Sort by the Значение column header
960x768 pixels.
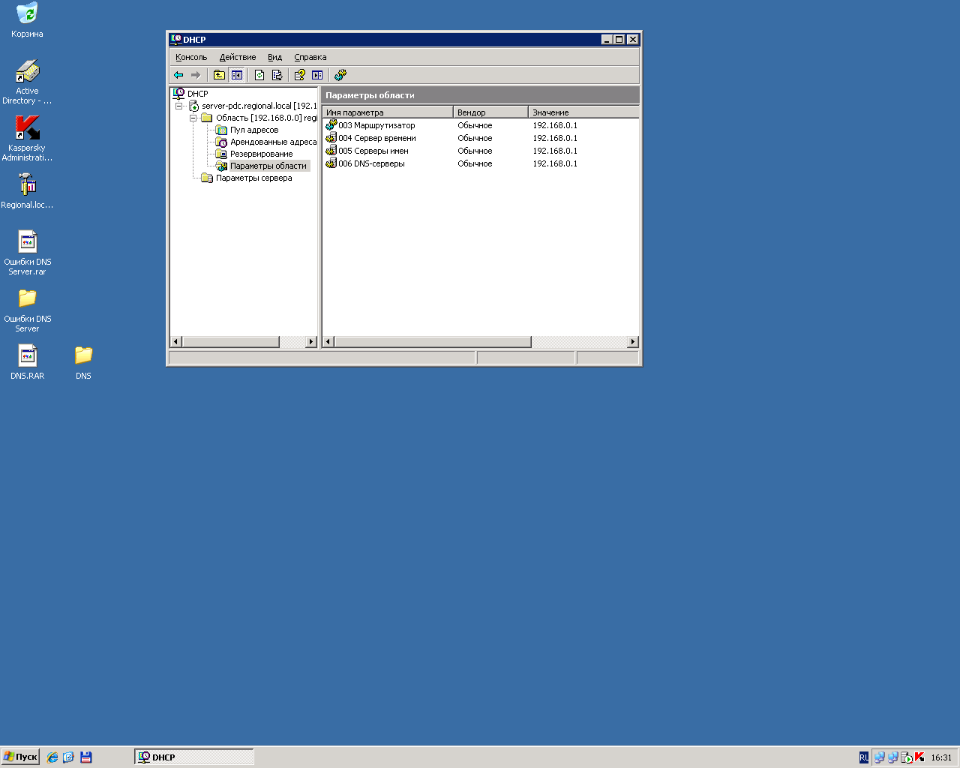pos(583,112)
